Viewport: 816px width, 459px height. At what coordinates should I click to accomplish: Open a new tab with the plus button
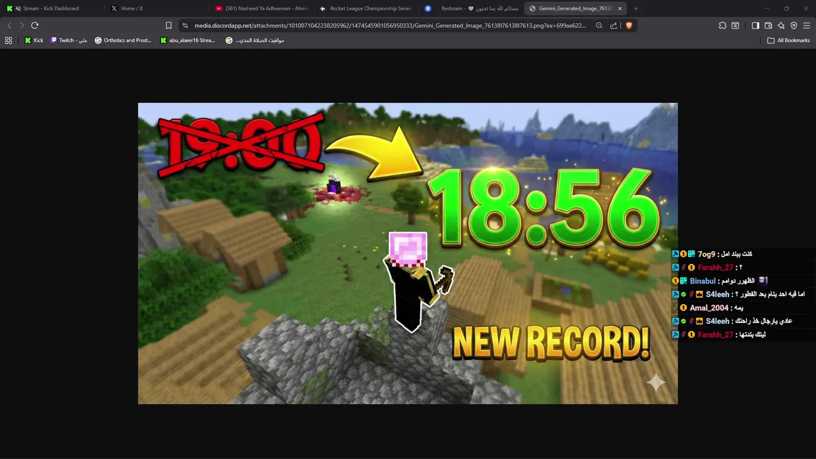click(x=636, y=8)
